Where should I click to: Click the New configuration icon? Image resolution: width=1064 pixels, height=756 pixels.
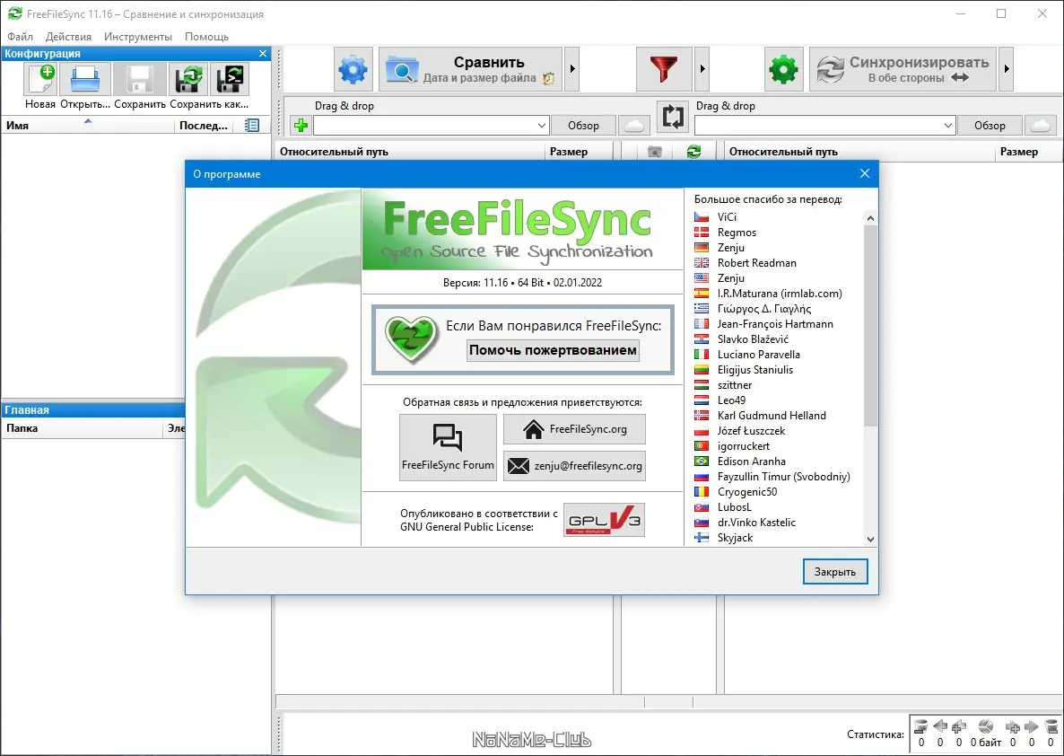tap(40, 79)
